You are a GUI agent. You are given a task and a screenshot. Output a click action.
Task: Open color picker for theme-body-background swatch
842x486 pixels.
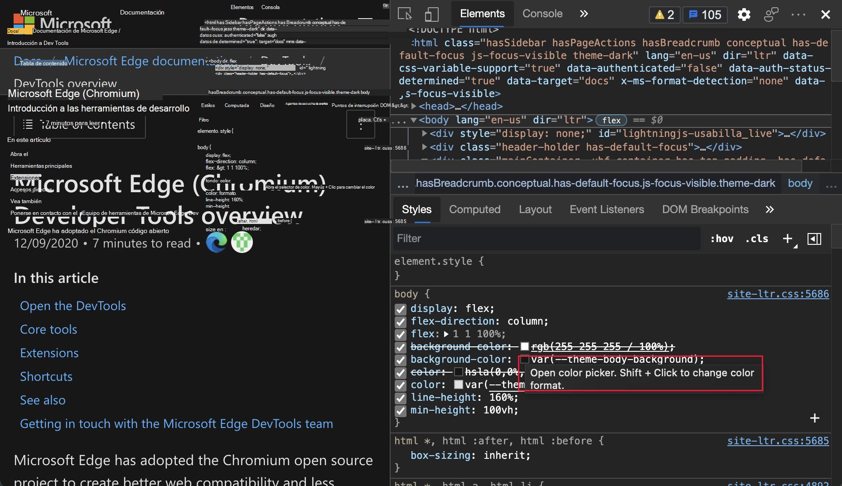tap(525, 360)
